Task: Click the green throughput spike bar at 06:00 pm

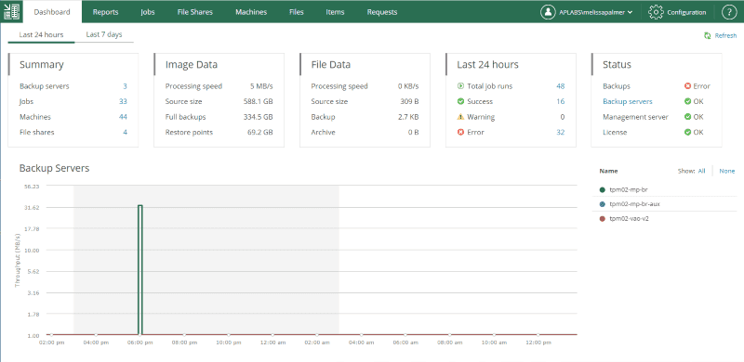Action: click(x=140, y=270)
